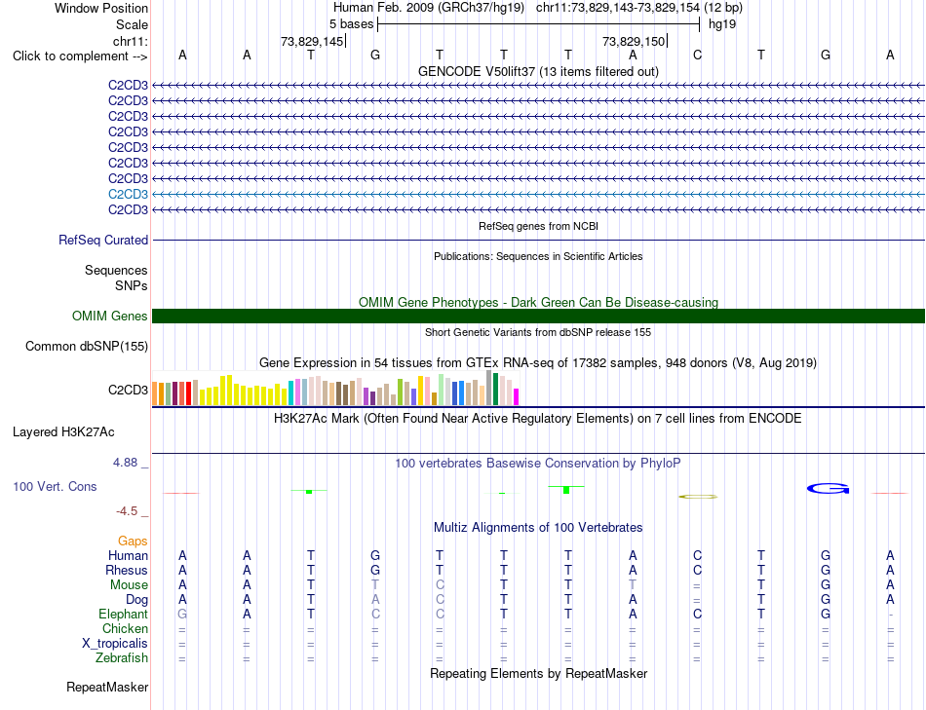This screenshot has height=710, width=926.
Task: Select the Rhesus alignment row label
Action: point(127,570)
